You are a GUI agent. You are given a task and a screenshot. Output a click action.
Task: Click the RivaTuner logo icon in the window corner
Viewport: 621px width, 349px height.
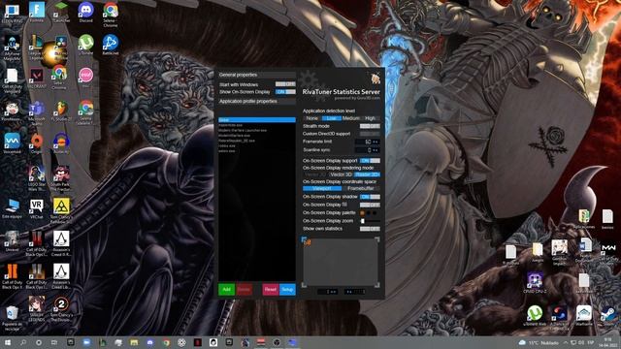(376, 79)
